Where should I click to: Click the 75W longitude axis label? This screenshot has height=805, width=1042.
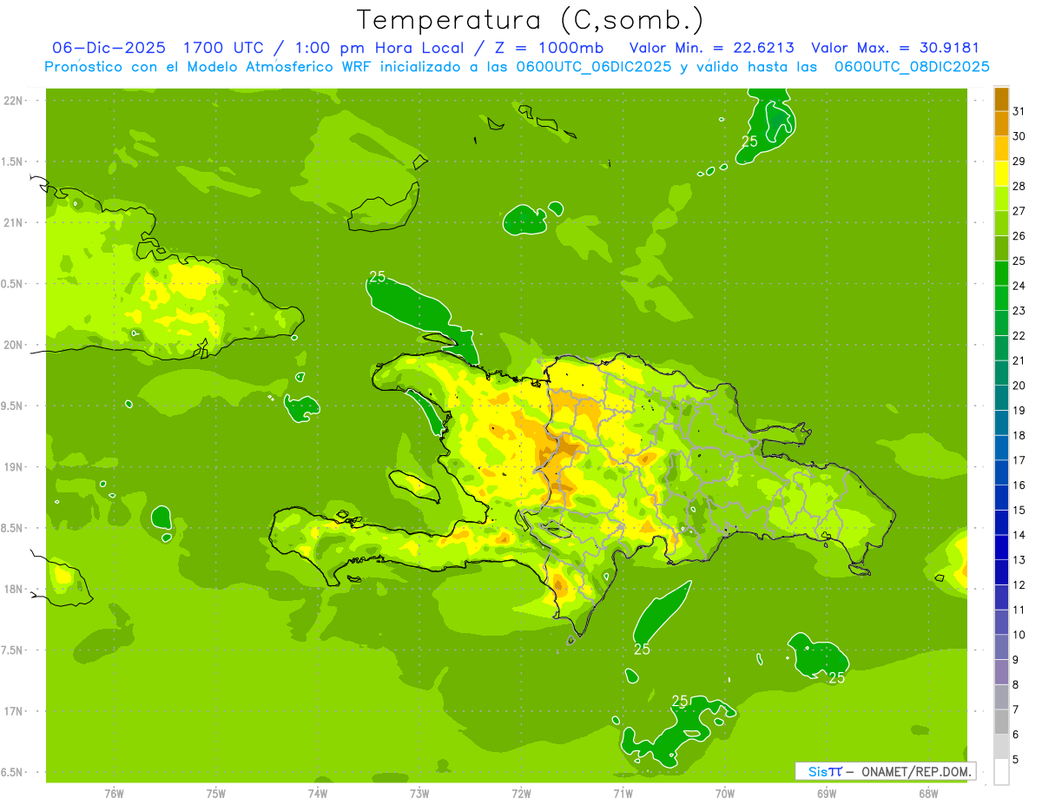pyautogui.click(x=216, y=794)
